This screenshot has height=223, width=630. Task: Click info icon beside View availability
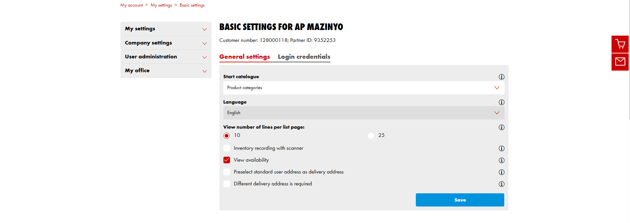click(501, 160)
